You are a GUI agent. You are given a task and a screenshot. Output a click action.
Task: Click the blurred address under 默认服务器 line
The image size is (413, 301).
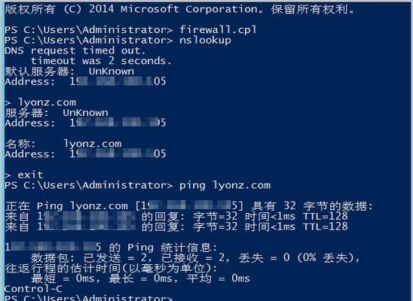click(118, 81)
